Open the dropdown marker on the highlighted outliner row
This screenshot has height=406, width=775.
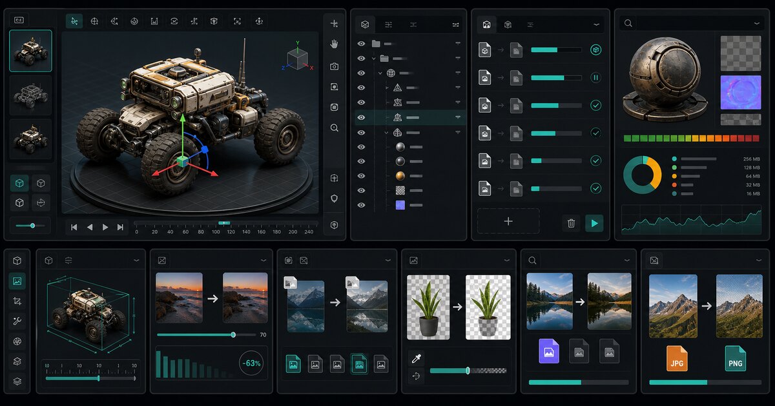[x=458, y=117]
